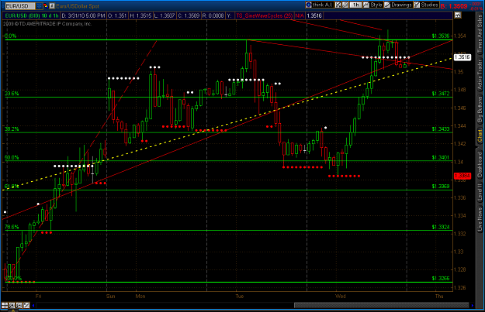Click the scroll-left arrow of time scrollbar

click(x=33, y=306)
